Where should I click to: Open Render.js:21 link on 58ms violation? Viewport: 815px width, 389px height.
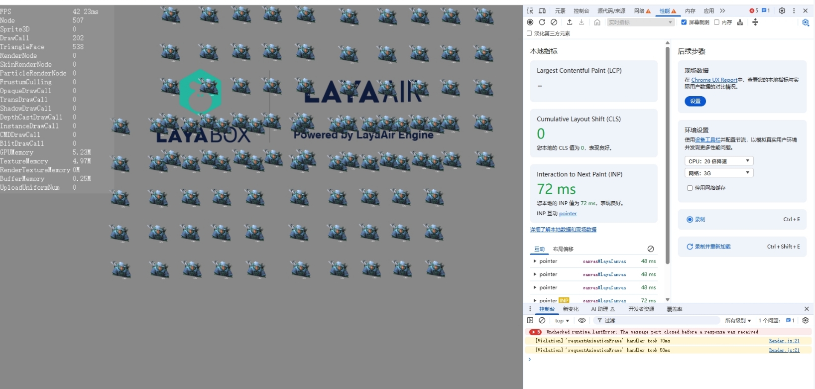(x=784, y=350)
